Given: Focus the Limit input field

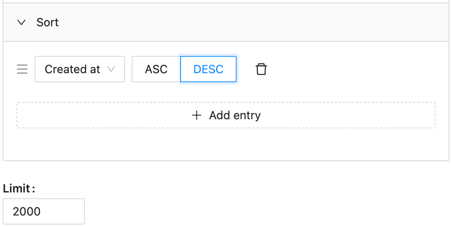Looking at the screenshot, I should (44, 211).
